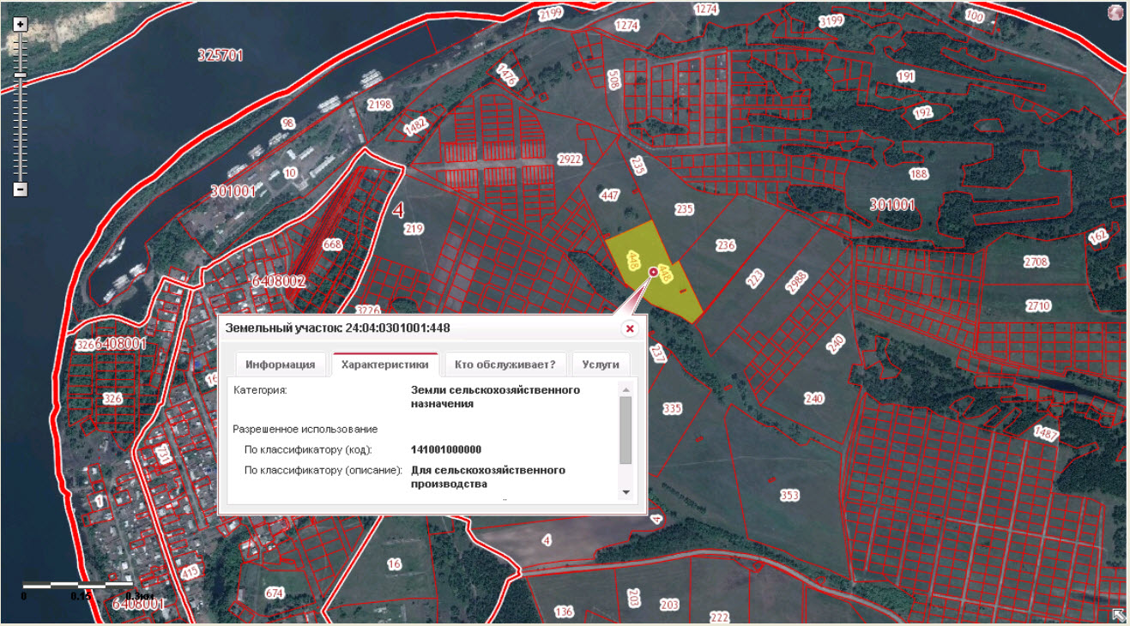Switch to the Кто обслуживает? tab
1130x626 pixels.
pyautogui.click(x=505, y=364)
